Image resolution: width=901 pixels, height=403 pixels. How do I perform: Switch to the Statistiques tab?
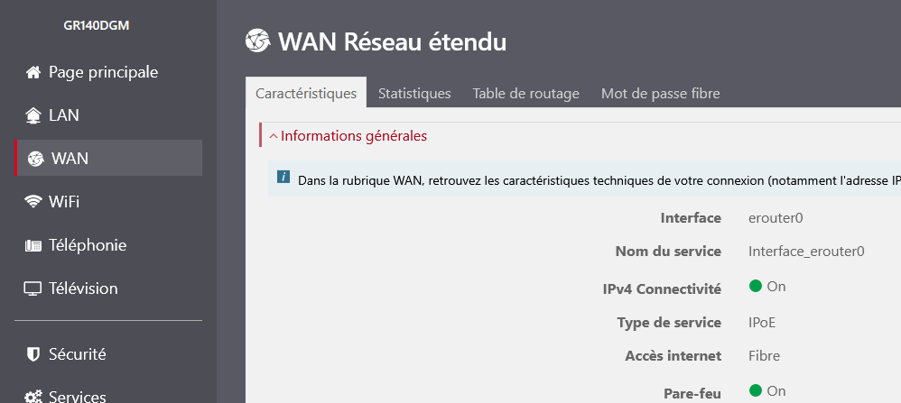(414, 94)
